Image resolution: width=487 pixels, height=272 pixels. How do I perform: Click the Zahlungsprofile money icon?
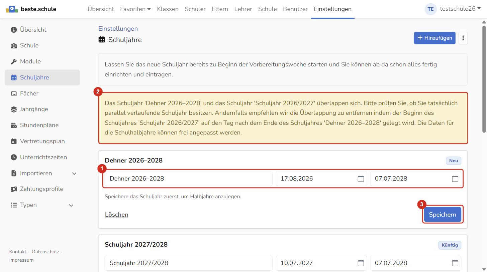tap(14, 189)
